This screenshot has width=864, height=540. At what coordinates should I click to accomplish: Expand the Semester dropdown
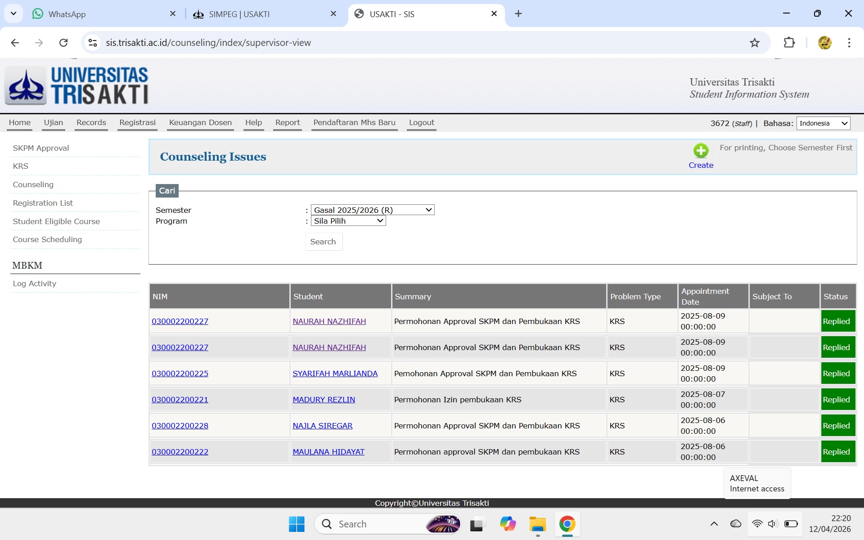[373, 210]
